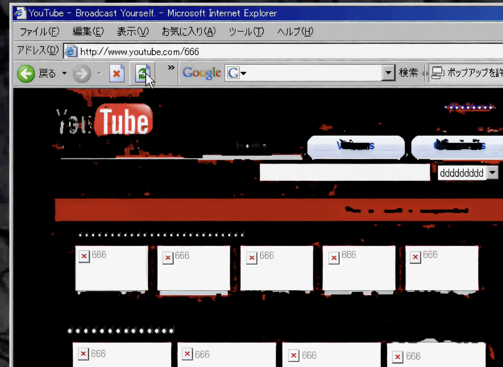Open the お気に入り(A) favorites menu
The height and width of the screenshot is (367, 503).
189,31
